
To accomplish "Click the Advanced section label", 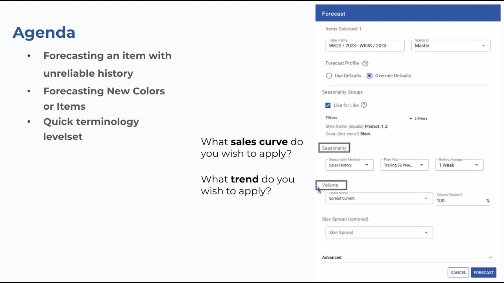I will coord(332,257).
